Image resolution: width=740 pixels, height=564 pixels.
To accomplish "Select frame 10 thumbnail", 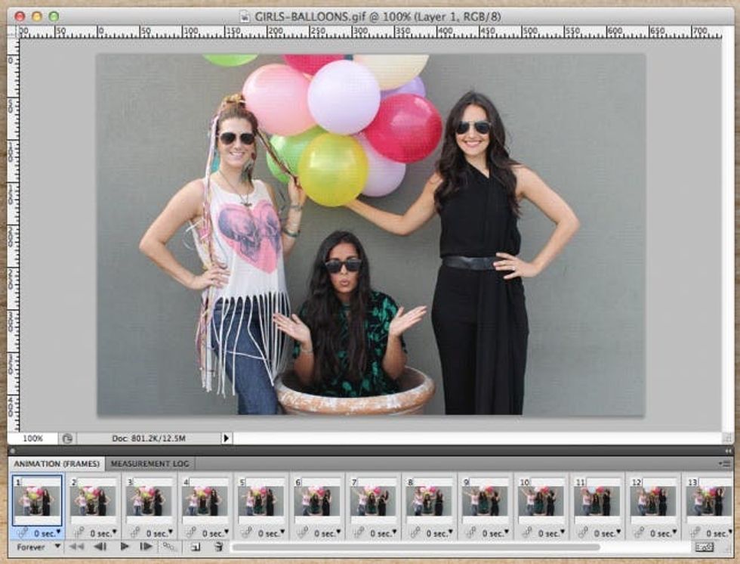I will [x=541, y=501].
